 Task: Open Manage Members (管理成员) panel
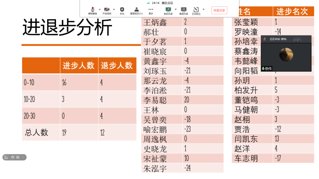click(136, 10)
